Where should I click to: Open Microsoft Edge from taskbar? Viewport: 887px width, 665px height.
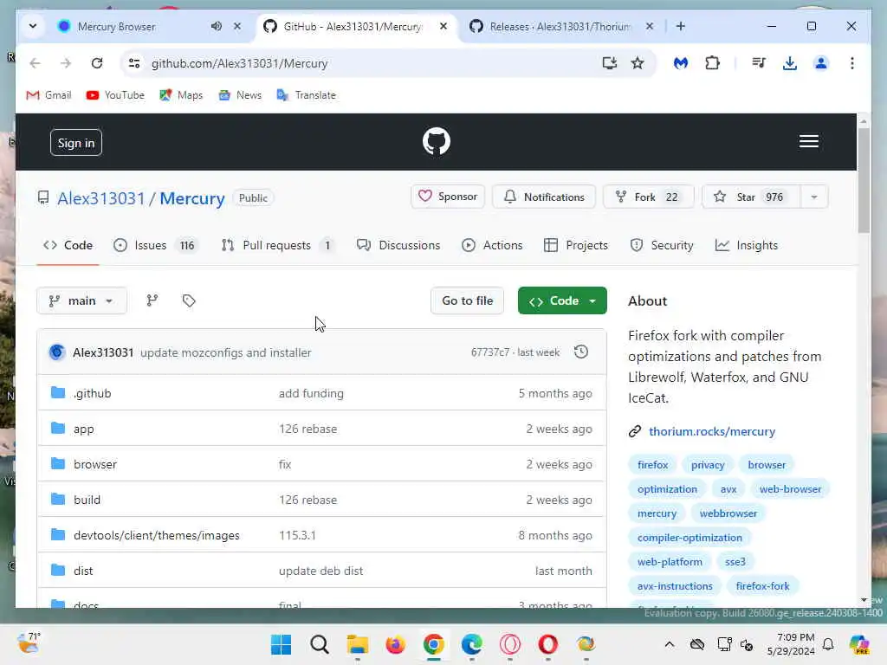pos(472,644)
